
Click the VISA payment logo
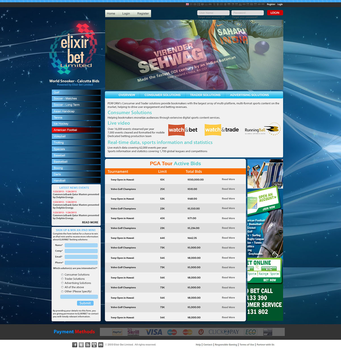154,332
